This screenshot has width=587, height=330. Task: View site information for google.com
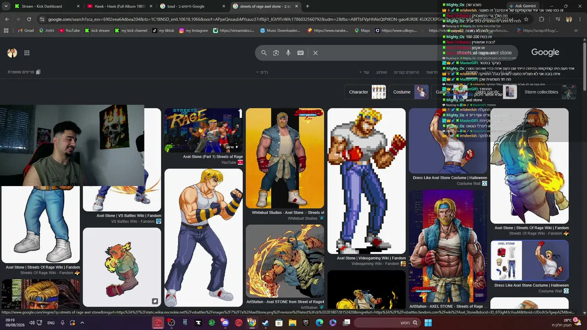42,19
